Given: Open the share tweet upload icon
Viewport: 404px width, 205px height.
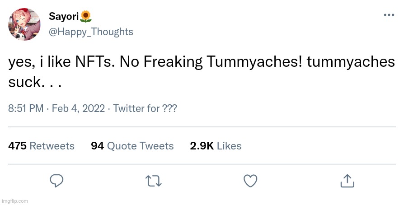Looking at the screenshot, I should [347, 181].
